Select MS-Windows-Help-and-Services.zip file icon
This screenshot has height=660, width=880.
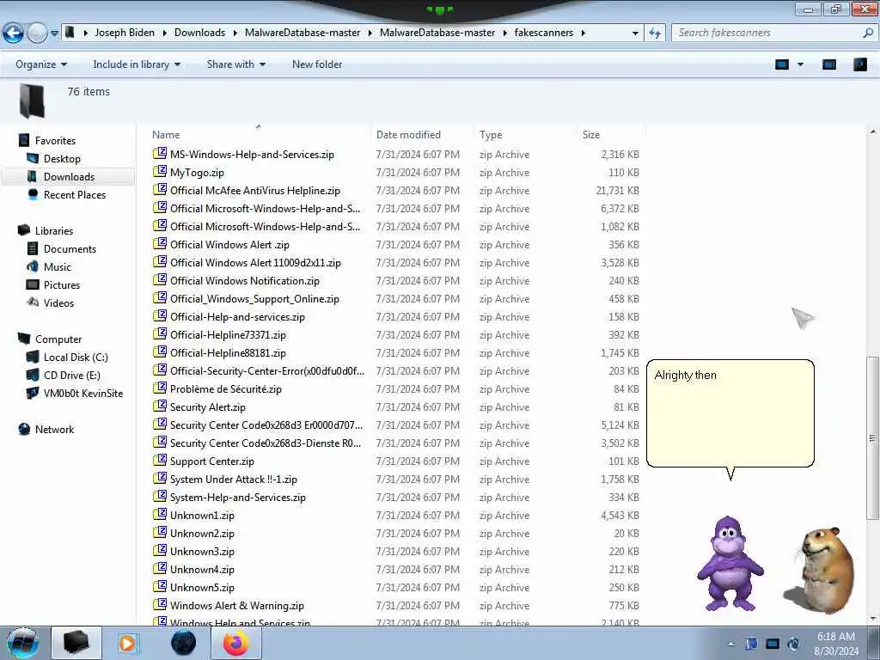[x=160, y=153]
